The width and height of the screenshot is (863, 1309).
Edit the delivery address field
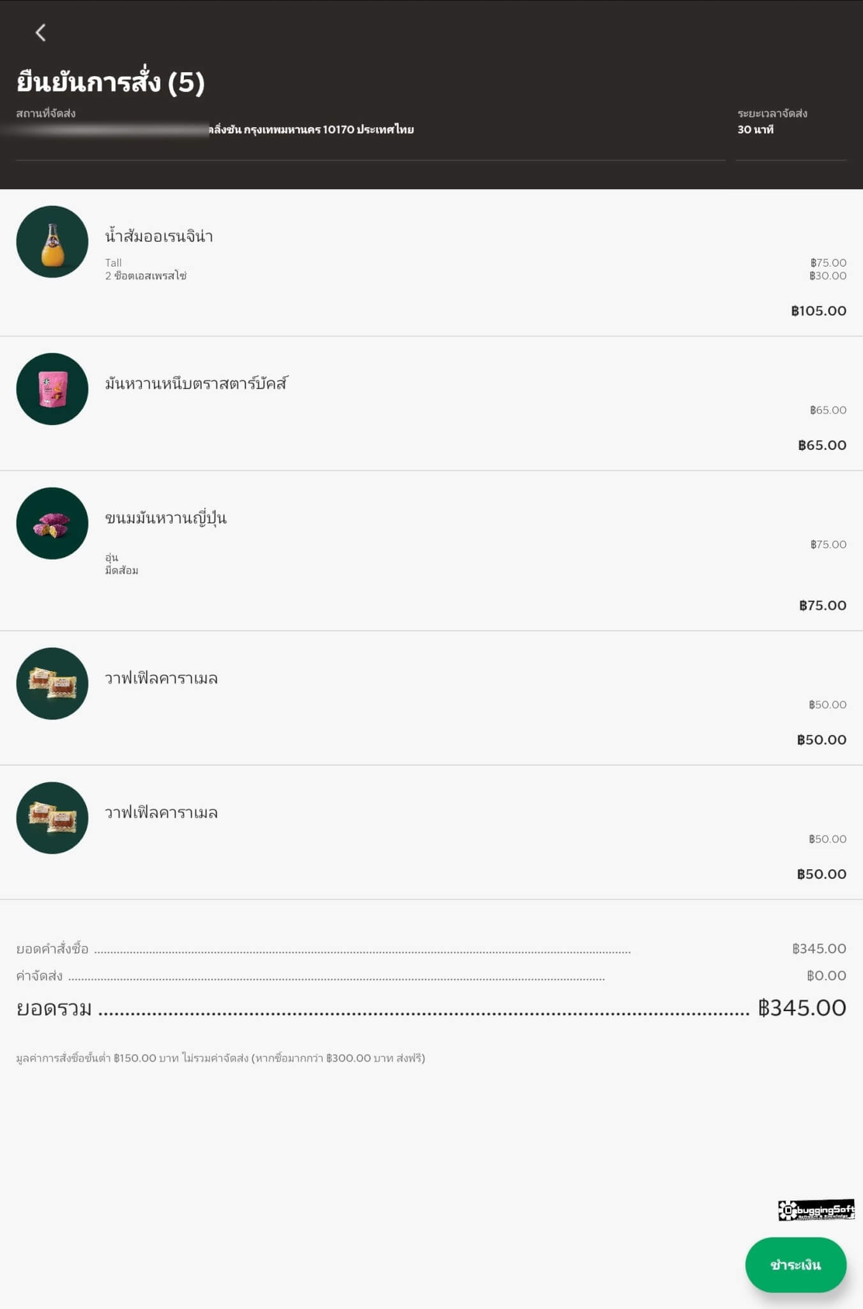[370, 130]
